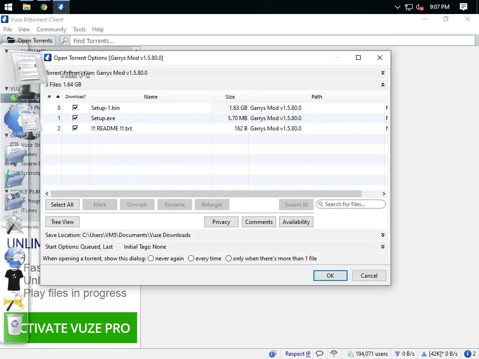479x359 pixels.
Task: Click the status bar info-and-copy icon
Action: 273,353
